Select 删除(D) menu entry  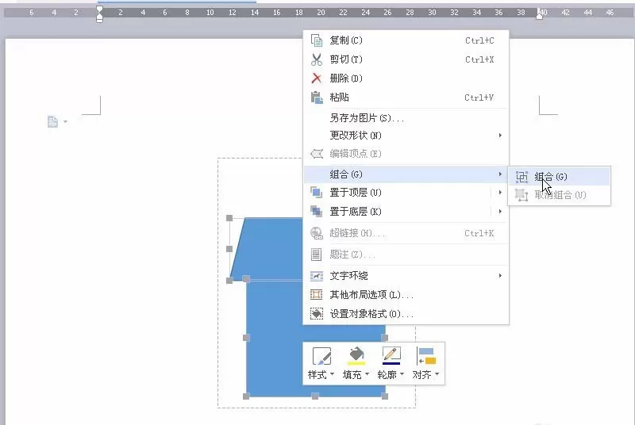pyautogui.click(x=406, y=78)
